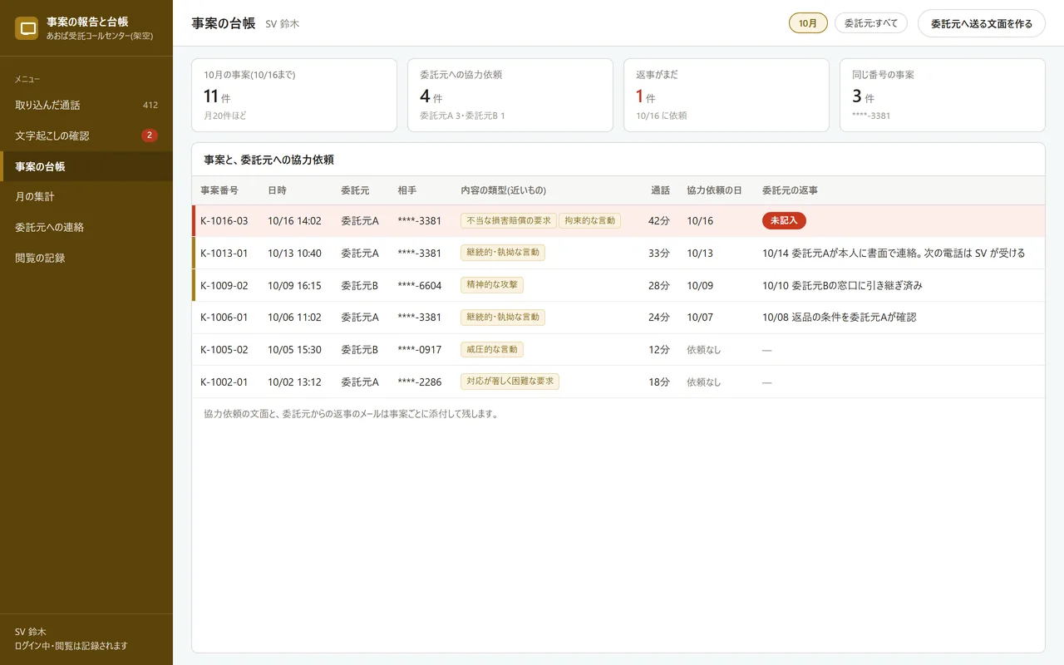1064x665 pixels.
Task: Select 事案の台帳 in the sidebar
Action: (86, 166)
